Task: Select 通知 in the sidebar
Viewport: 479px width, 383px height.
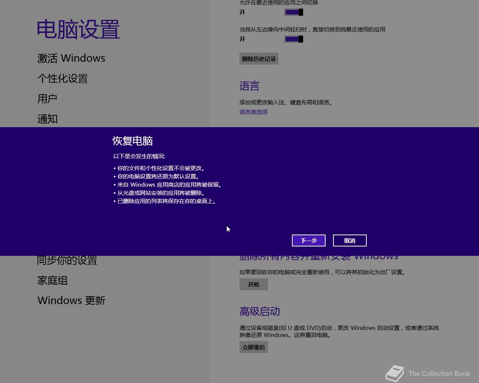Action: (x=47, y=119)
